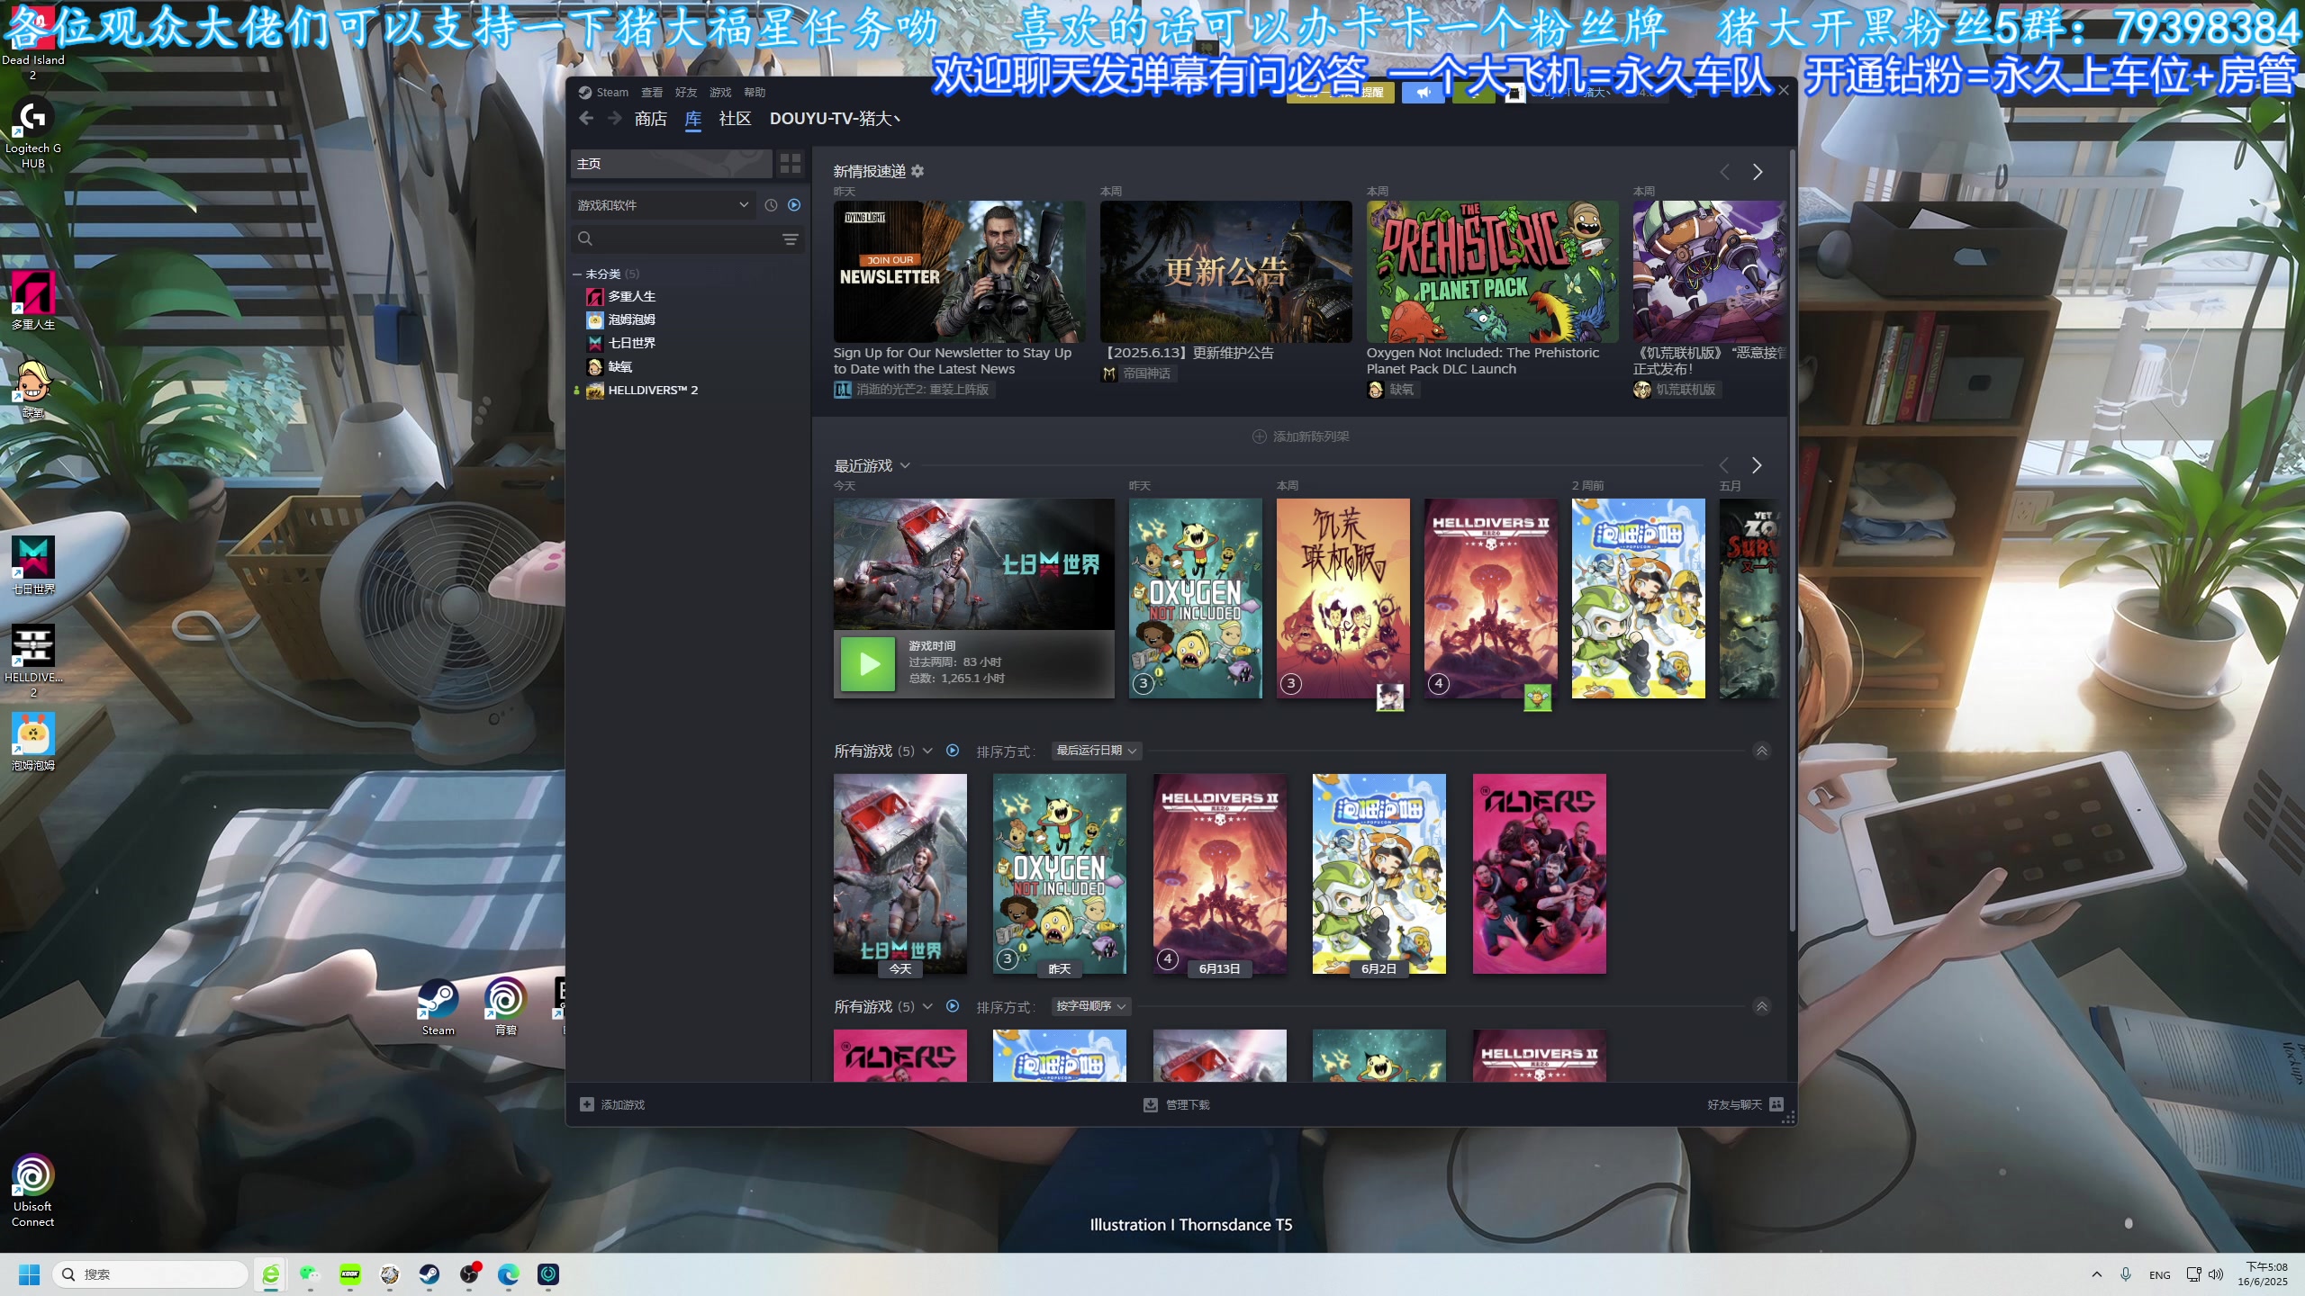Show next recent games arrow
This screenshot has width=2305, height=1296.
(x=1756, y=465)
